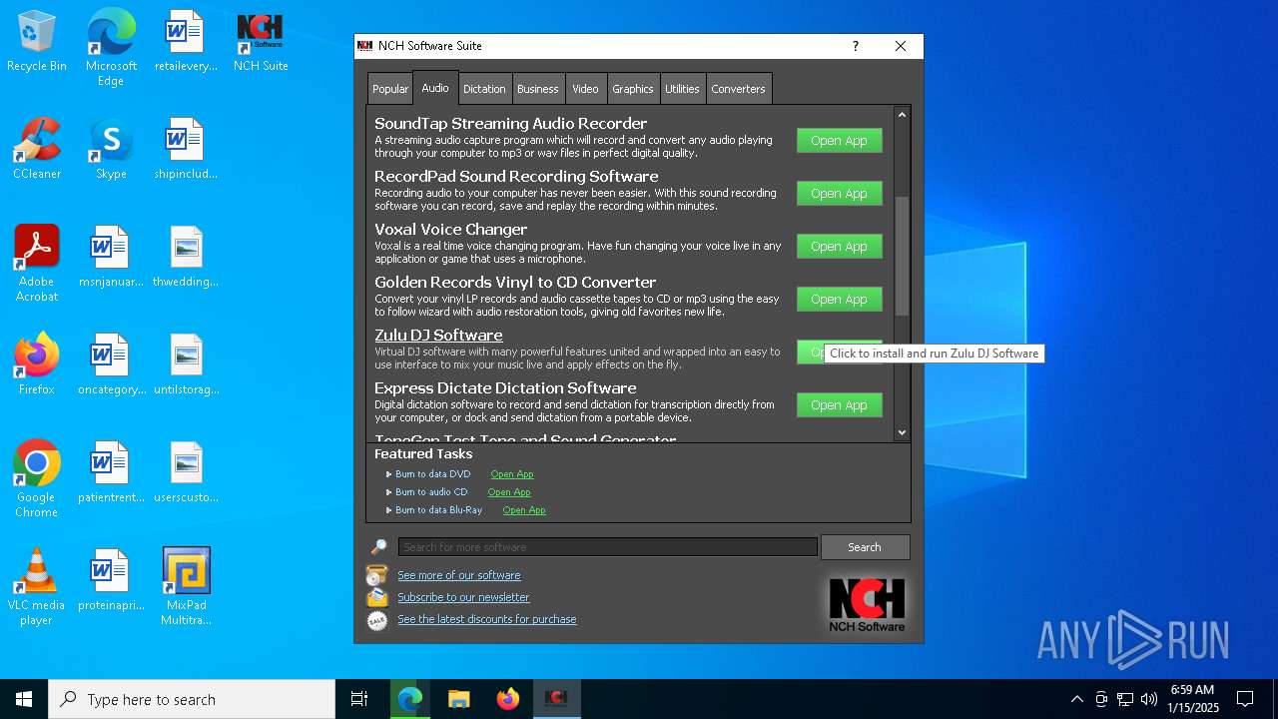Open See the latest discounts for purchase
This screenshot has height=719, width=1278.
(x=487, y=619)
